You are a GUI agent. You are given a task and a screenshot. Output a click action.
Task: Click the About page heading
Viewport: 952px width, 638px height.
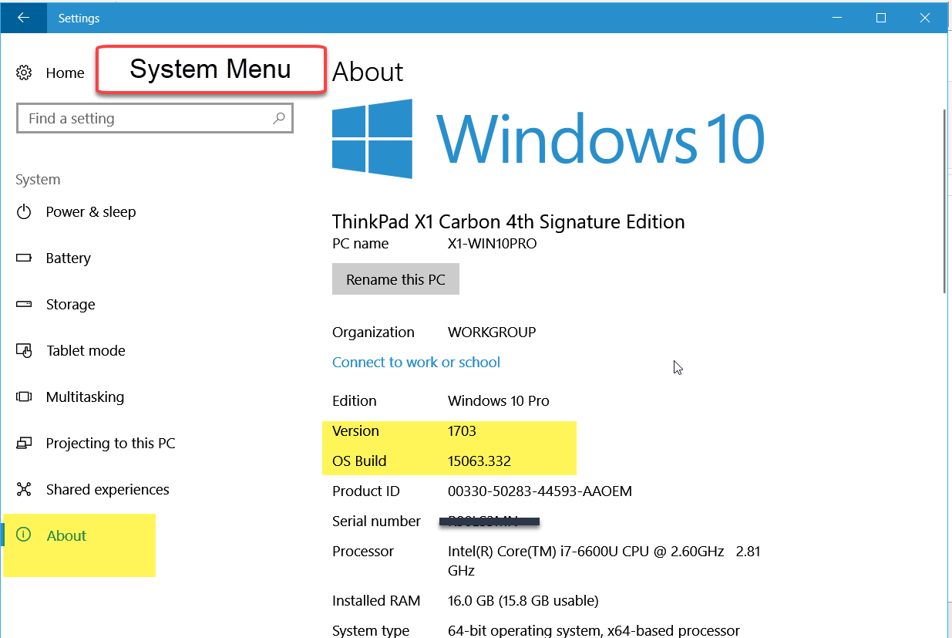pyautogui.click(x=368, y=72)
